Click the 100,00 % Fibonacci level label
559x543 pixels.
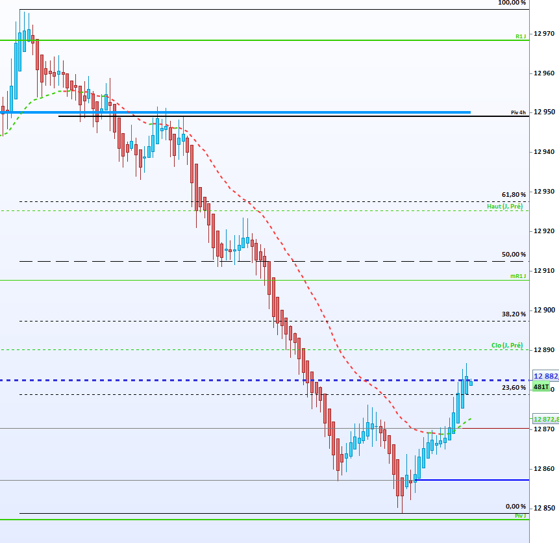(512, 3)
